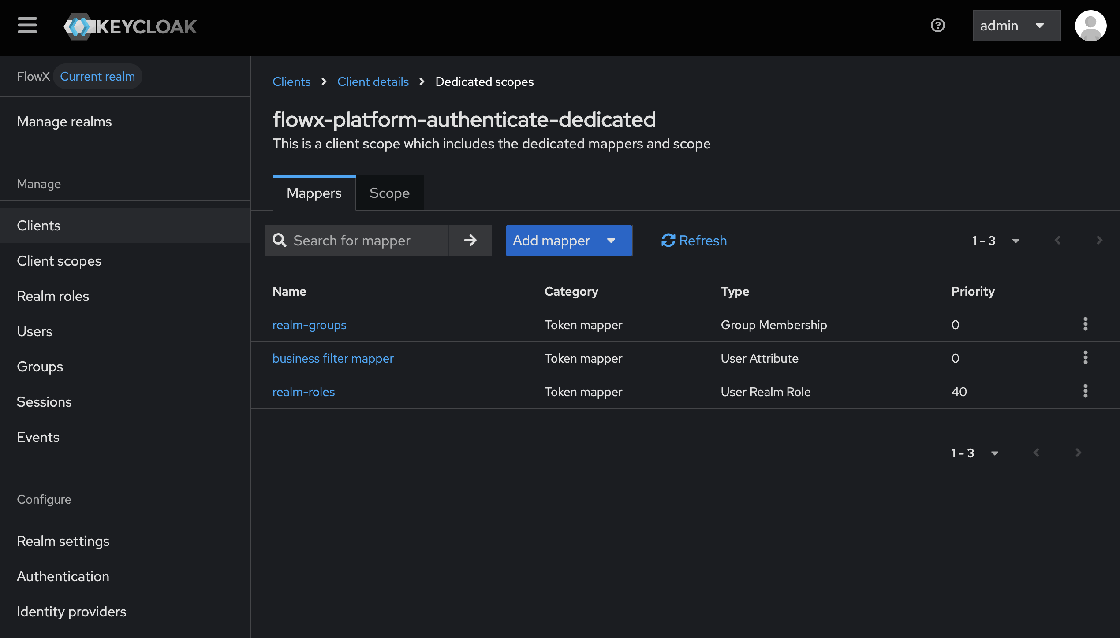Switch to the Scope tab
The height and width of the screenshot is (638, 1120).
tap(389, 193)
